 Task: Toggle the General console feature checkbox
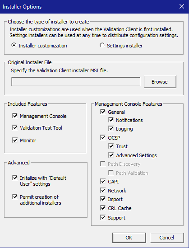point(103,112)
